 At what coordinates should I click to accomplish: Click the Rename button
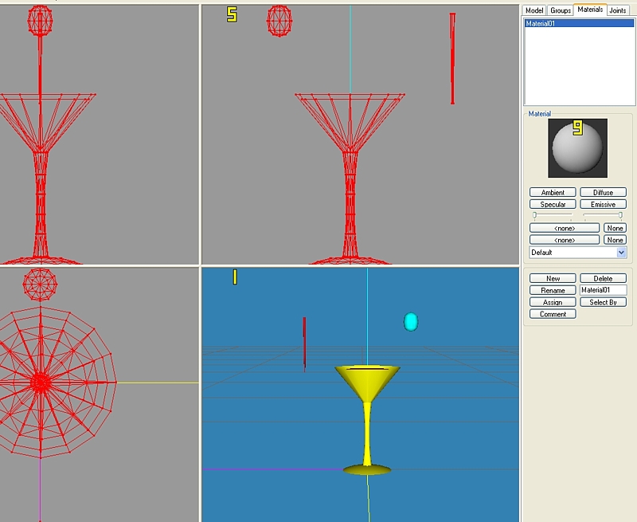(x=553, y=291)
